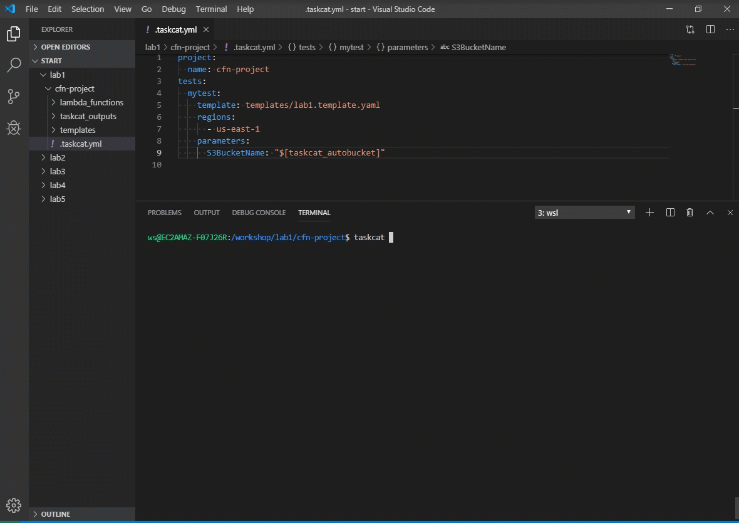This screenshot has width=739, height=523.
Task: Click the terminal path '/workshop/lab1/cfn-project'
Action: point(289,238)
